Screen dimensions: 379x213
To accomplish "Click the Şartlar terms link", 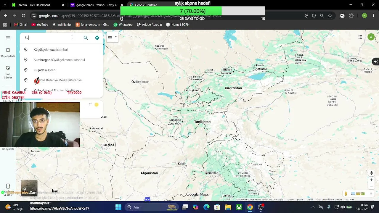I will 300,200.
